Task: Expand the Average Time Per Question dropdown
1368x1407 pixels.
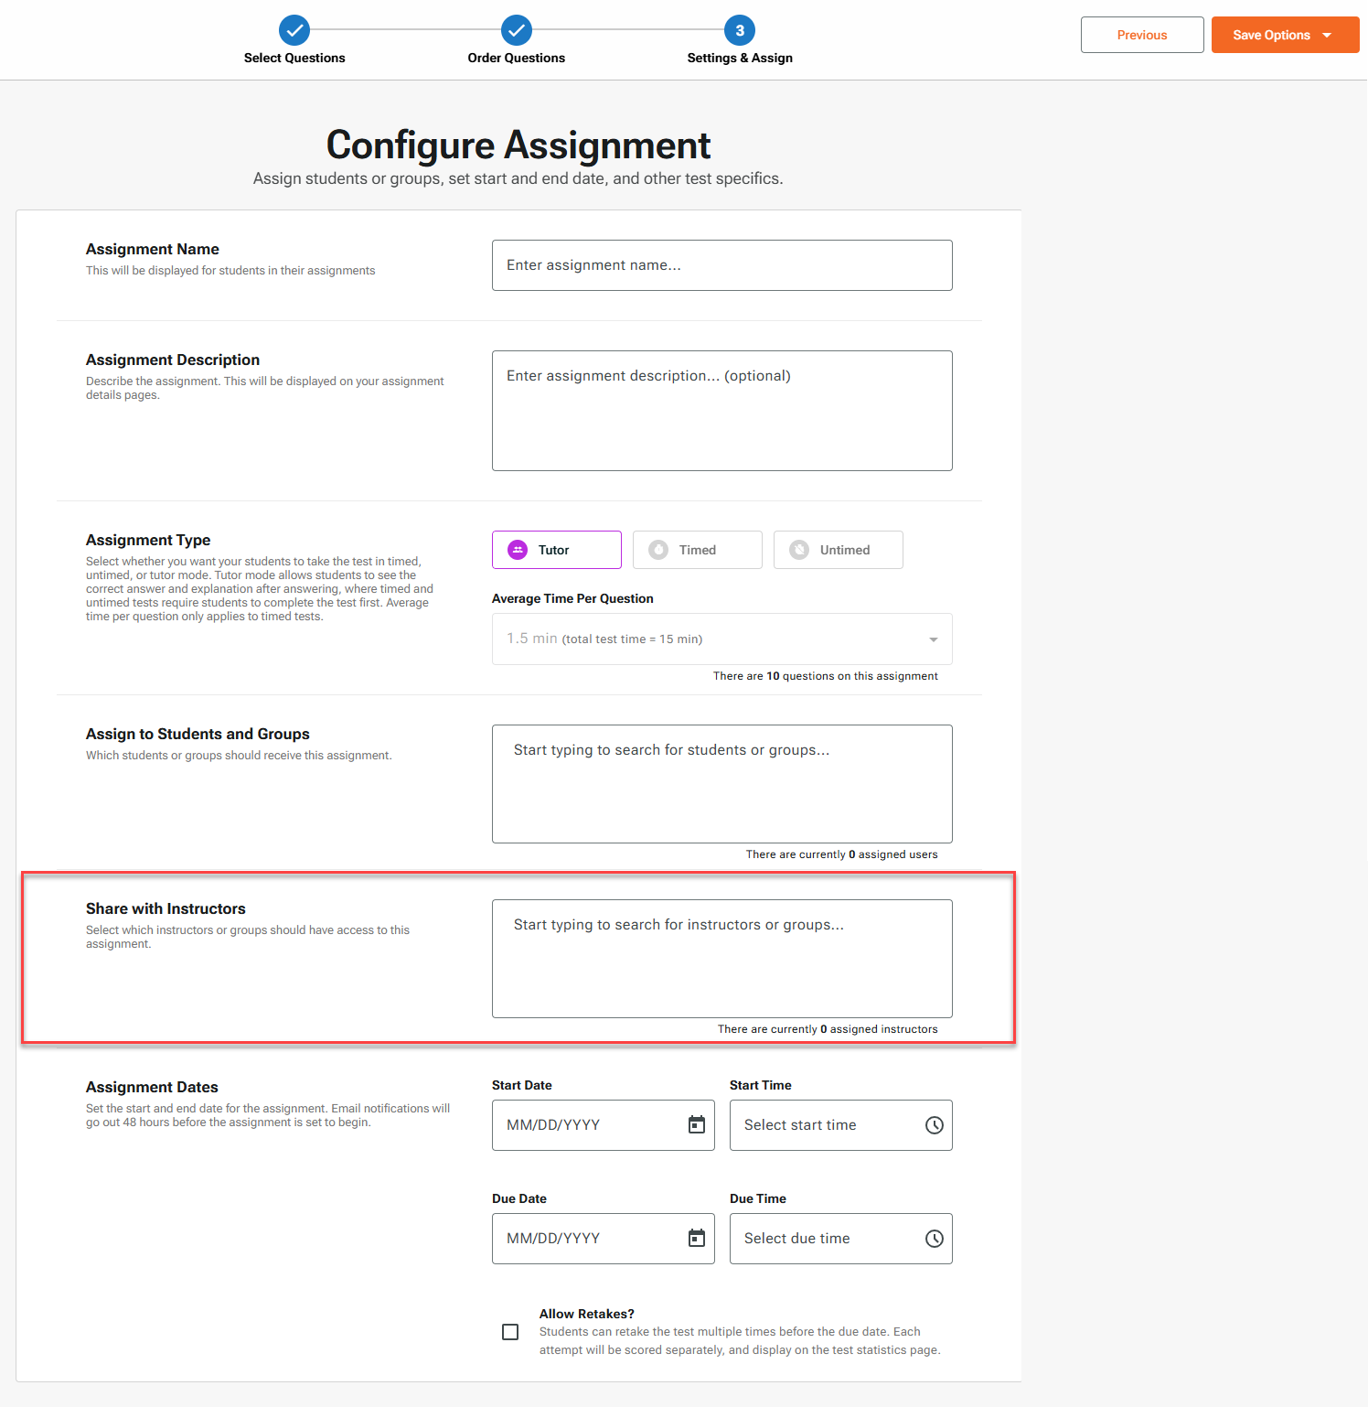Action: pos(933,639)
